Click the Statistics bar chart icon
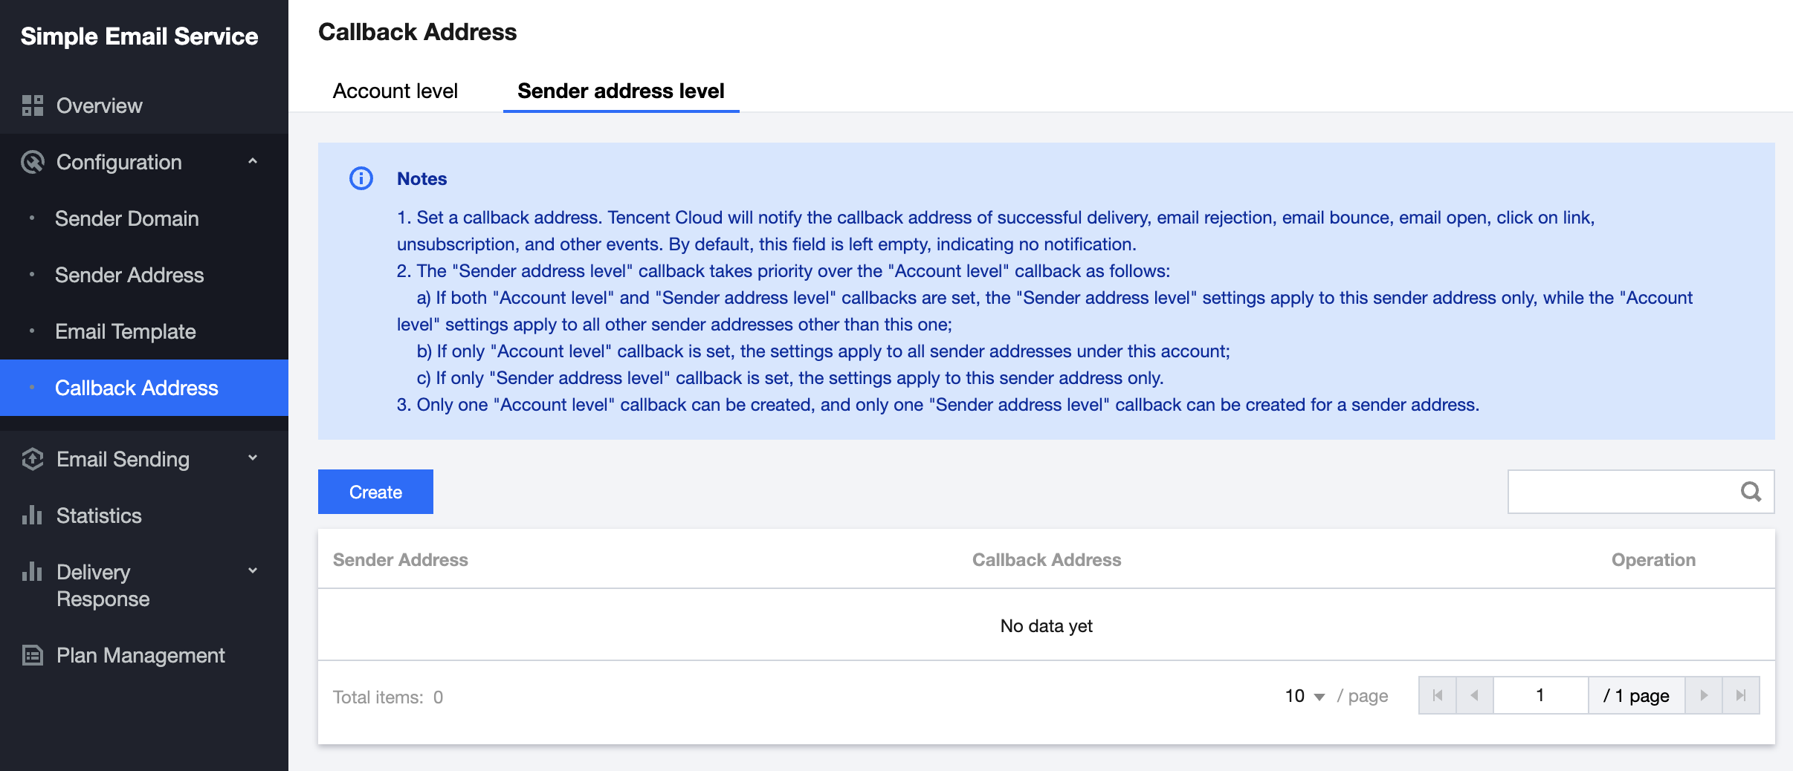Viewport: 1793px width, 771px height. (33, 515)
